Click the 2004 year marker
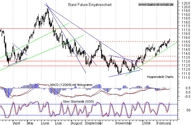 [x=147, y=123]
